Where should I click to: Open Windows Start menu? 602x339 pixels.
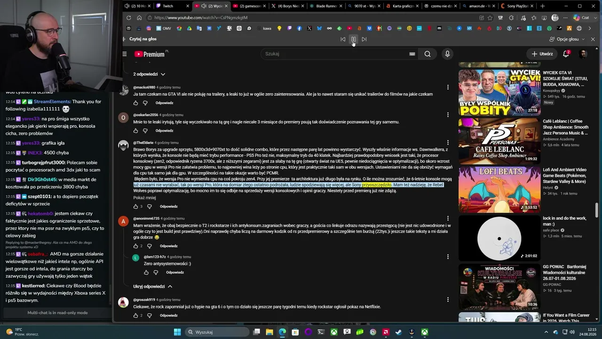pyautogui.click(x=177, y=332)
